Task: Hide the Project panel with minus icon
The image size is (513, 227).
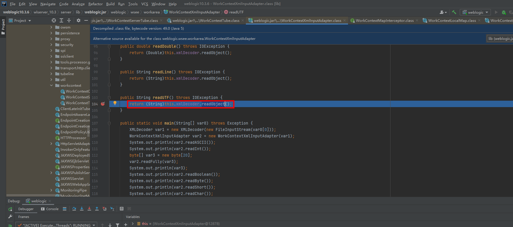Action: [86, 20]
